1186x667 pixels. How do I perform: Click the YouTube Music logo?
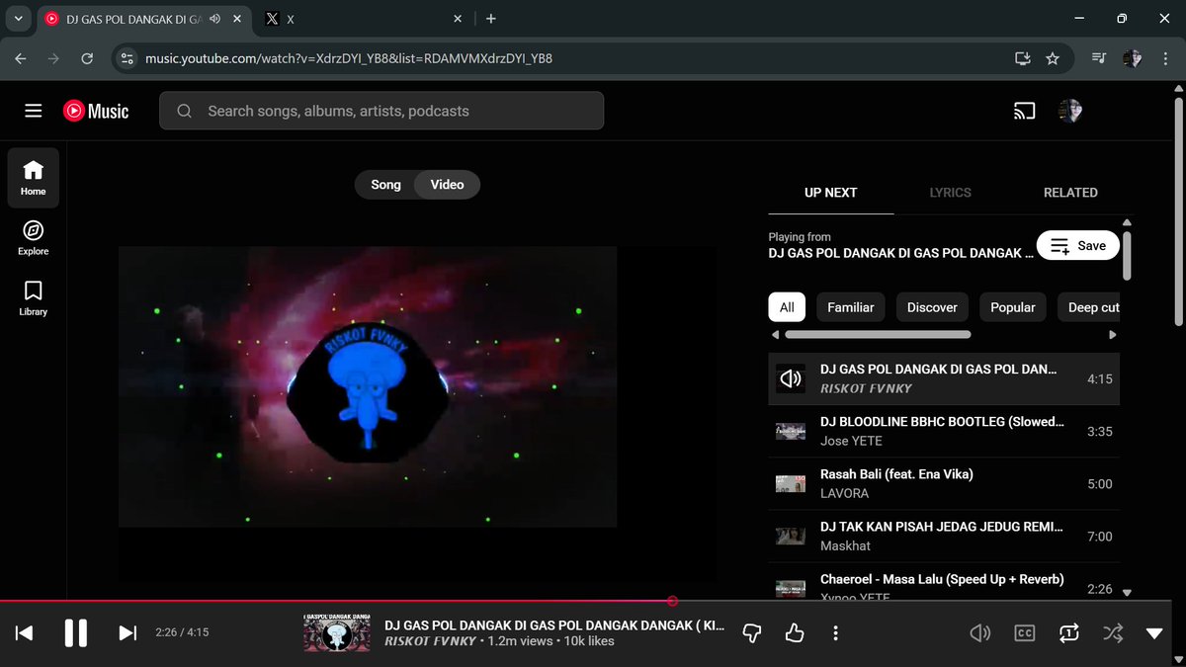click(x=96, y=111)
